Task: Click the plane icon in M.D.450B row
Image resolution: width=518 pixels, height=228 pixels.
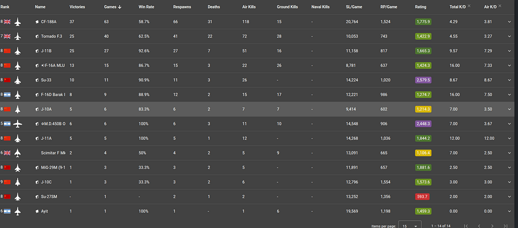Action: tap(18, 124)
